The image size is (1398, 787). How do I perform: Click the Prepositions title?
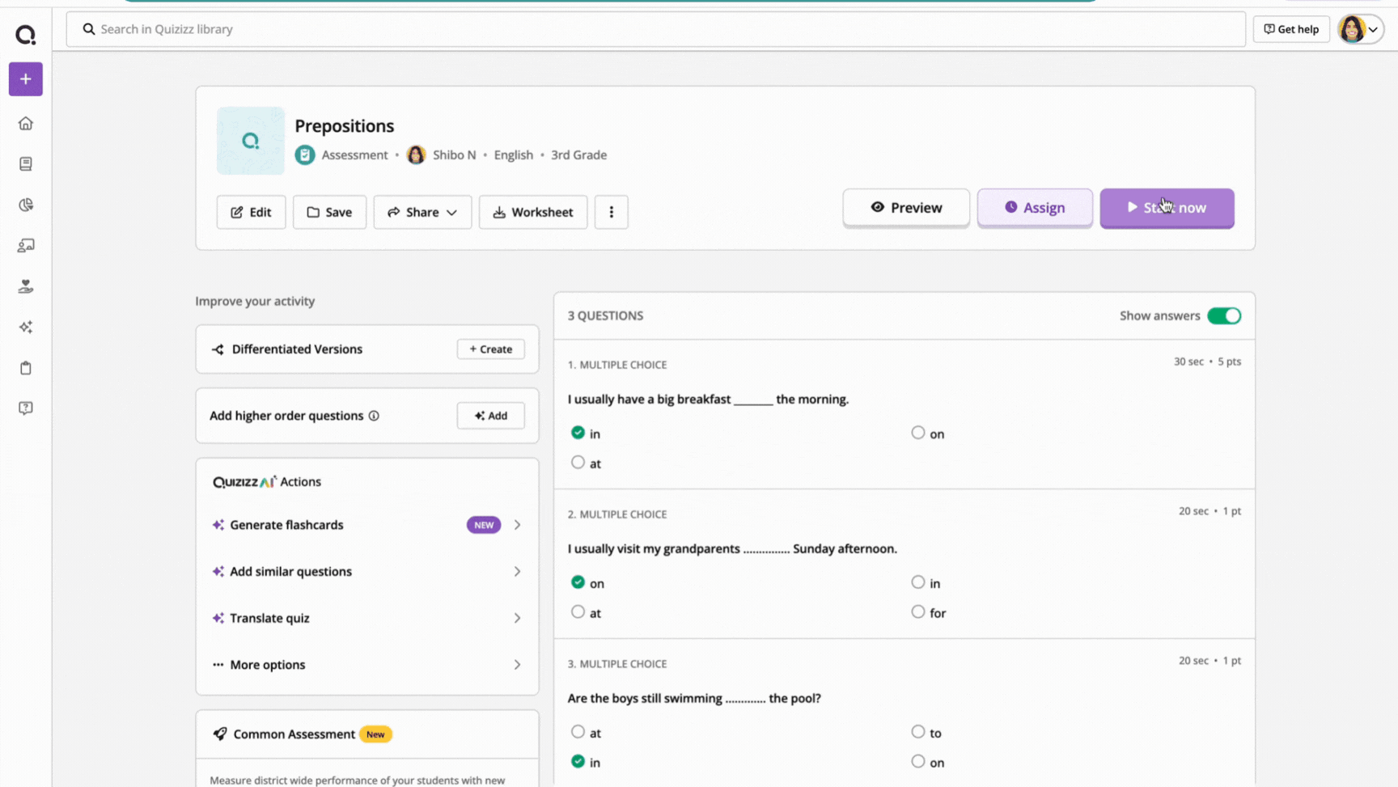coord(344,126)
